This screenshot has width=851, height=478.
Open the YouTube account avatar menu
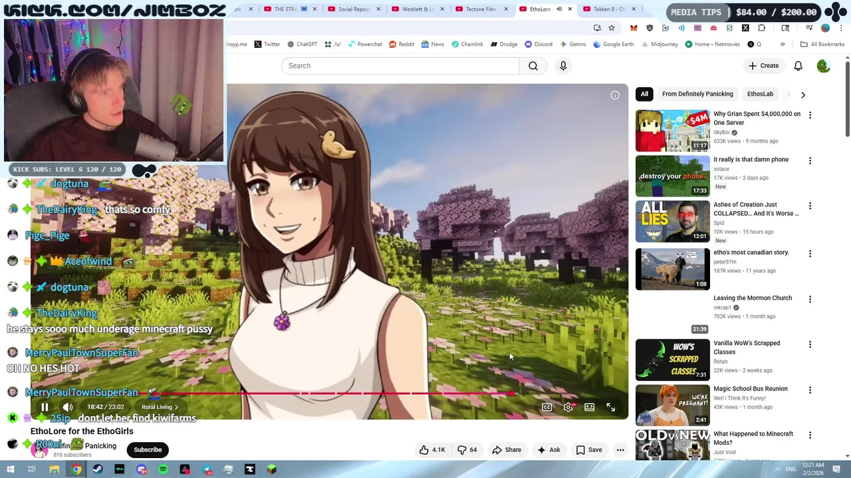[x=823, y=66]
